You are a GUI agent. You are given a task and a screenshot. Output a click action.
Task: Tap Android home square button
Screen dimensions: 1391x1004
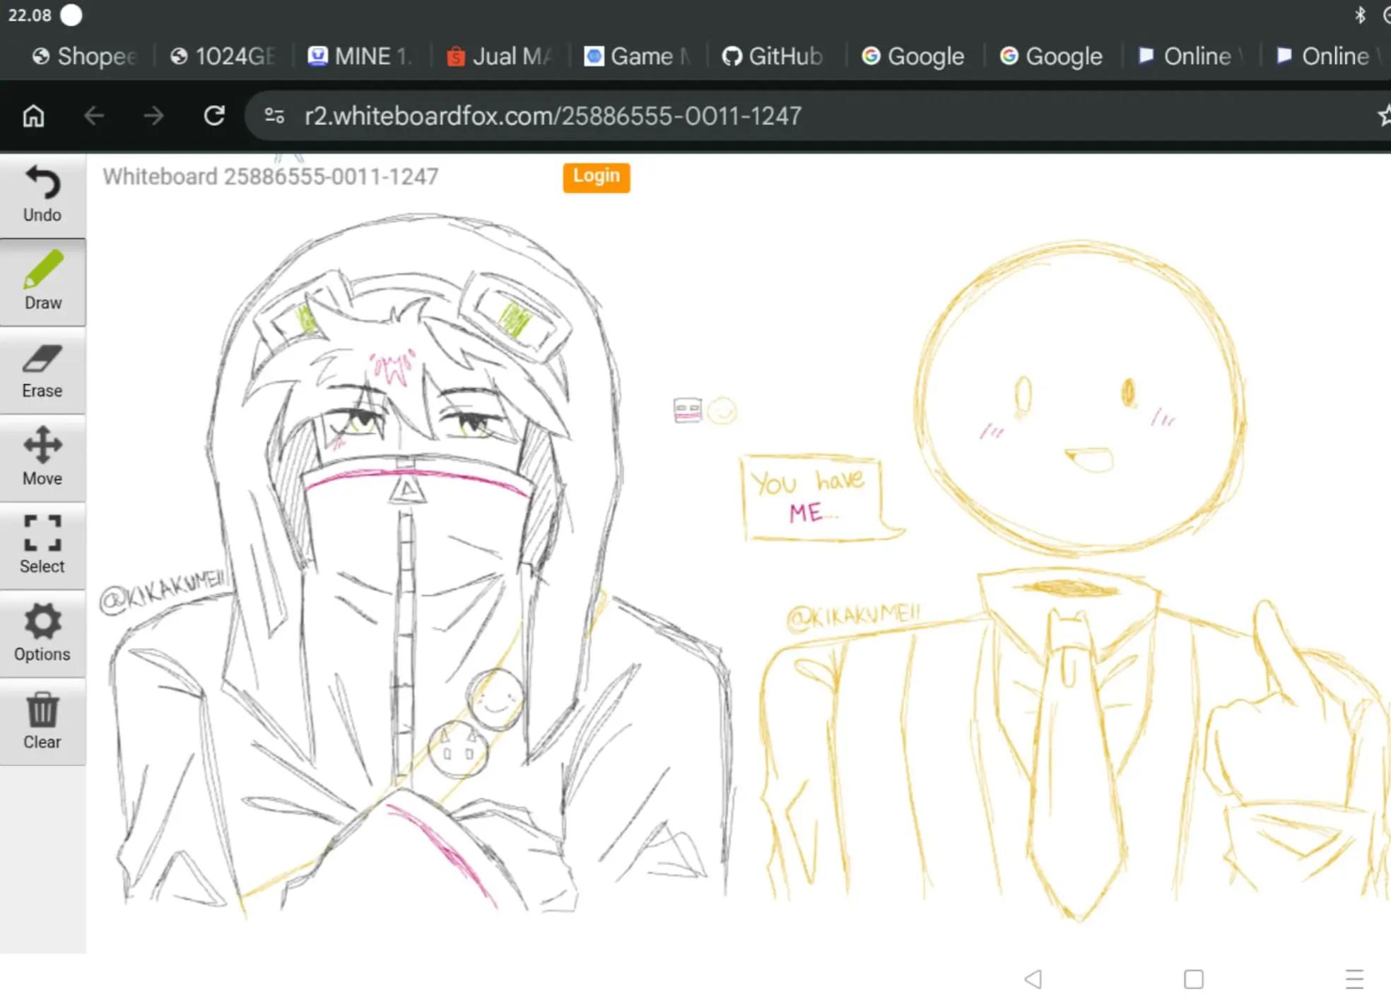pyautogui.click(x=1194, y=979)
